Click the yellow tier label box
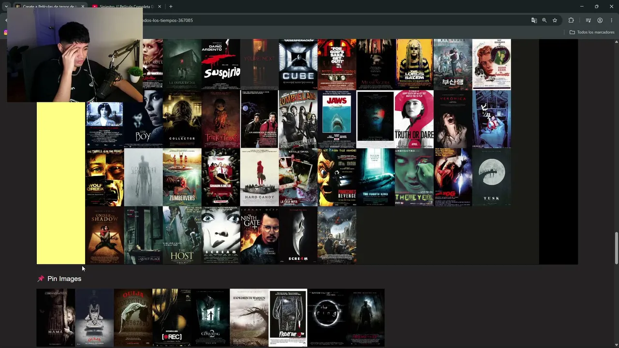Image resolution: width=619 pixels, height=348 pixels. [x=61, y=183]
